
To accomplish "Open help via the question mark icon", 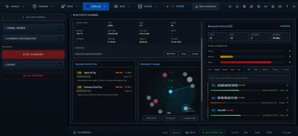I will (287, 6).
